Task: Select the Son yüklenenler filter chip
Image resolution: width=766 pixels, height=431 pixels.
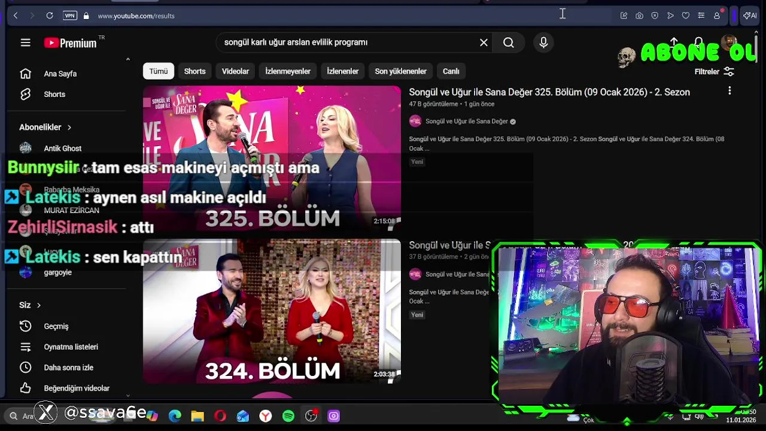Action: (400, 71)
